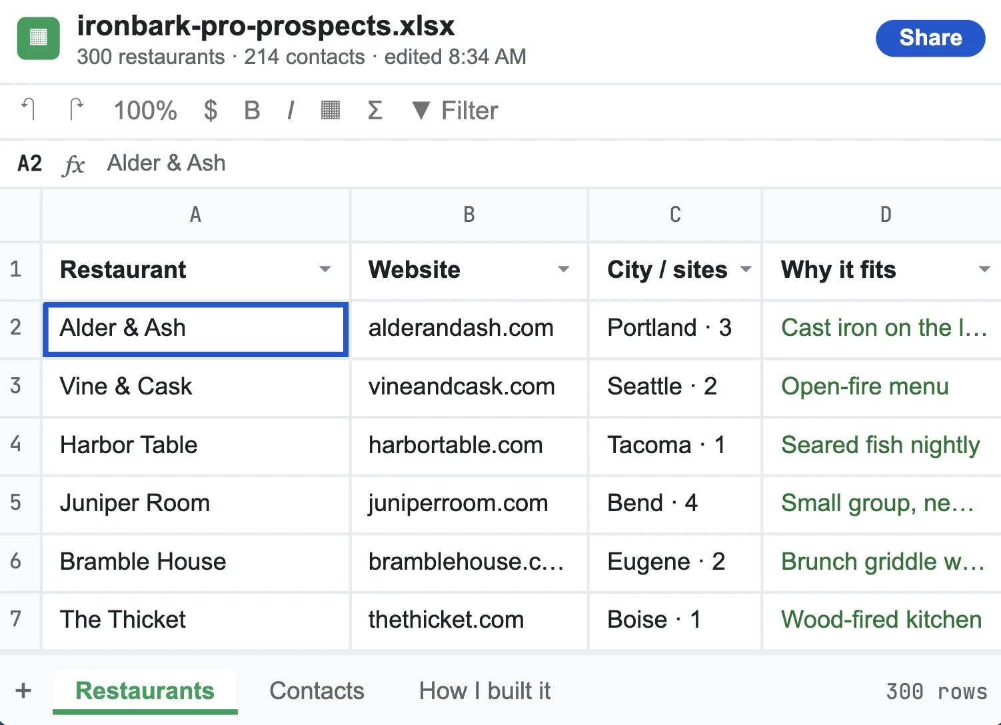This screenshot has height=725, width=1001.
Task: Toggle the Filter funnel
Action: [x=455, y=110]
